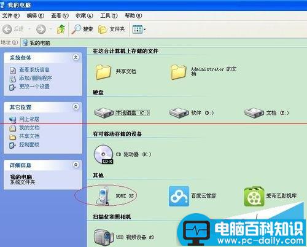Click 添加/删除程序 link
307x247 pixels.
point(36,78)
